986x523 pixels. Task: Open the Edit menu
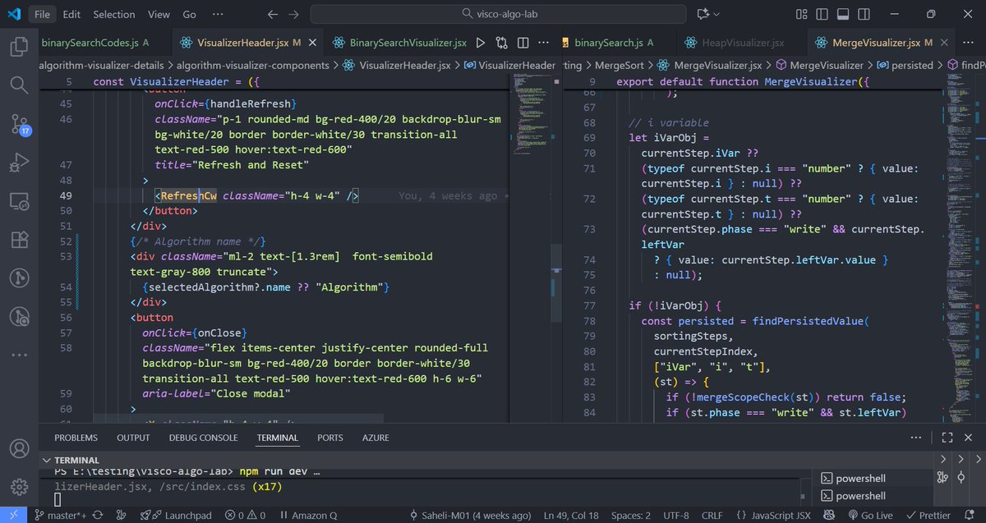coord(71,14)
